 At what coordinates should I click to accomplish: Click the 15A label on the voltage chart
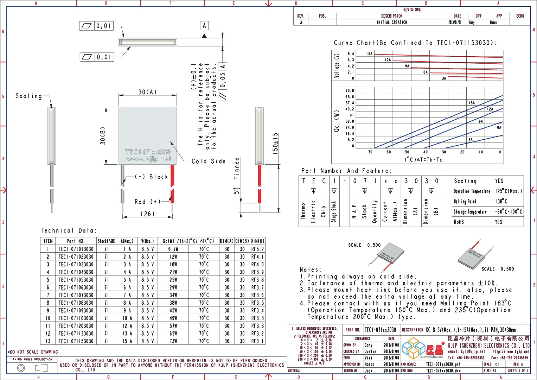[x=369, y=54]
